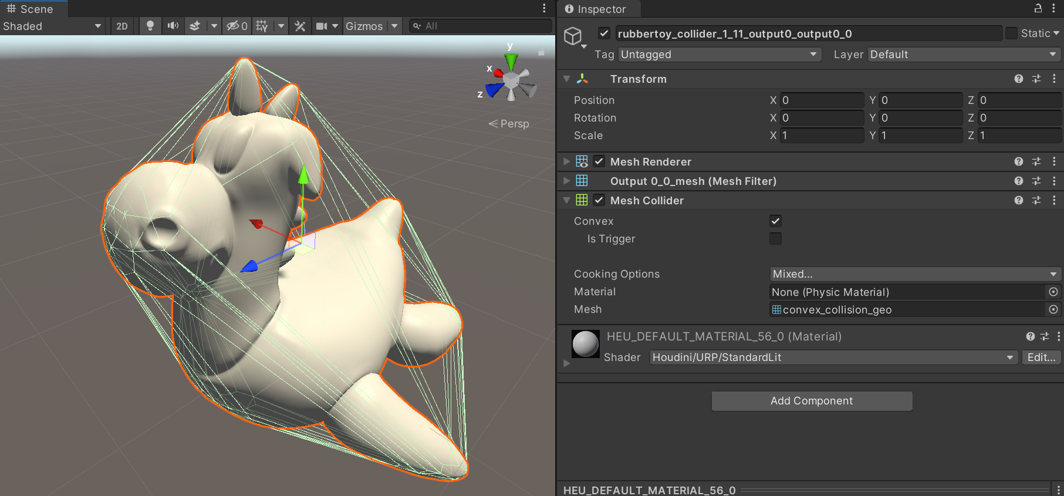The height and width of the screenshot is (496, 1064).
Task: Open component editor tools icon
Action: pyautogui.click(x=300, y=26)
